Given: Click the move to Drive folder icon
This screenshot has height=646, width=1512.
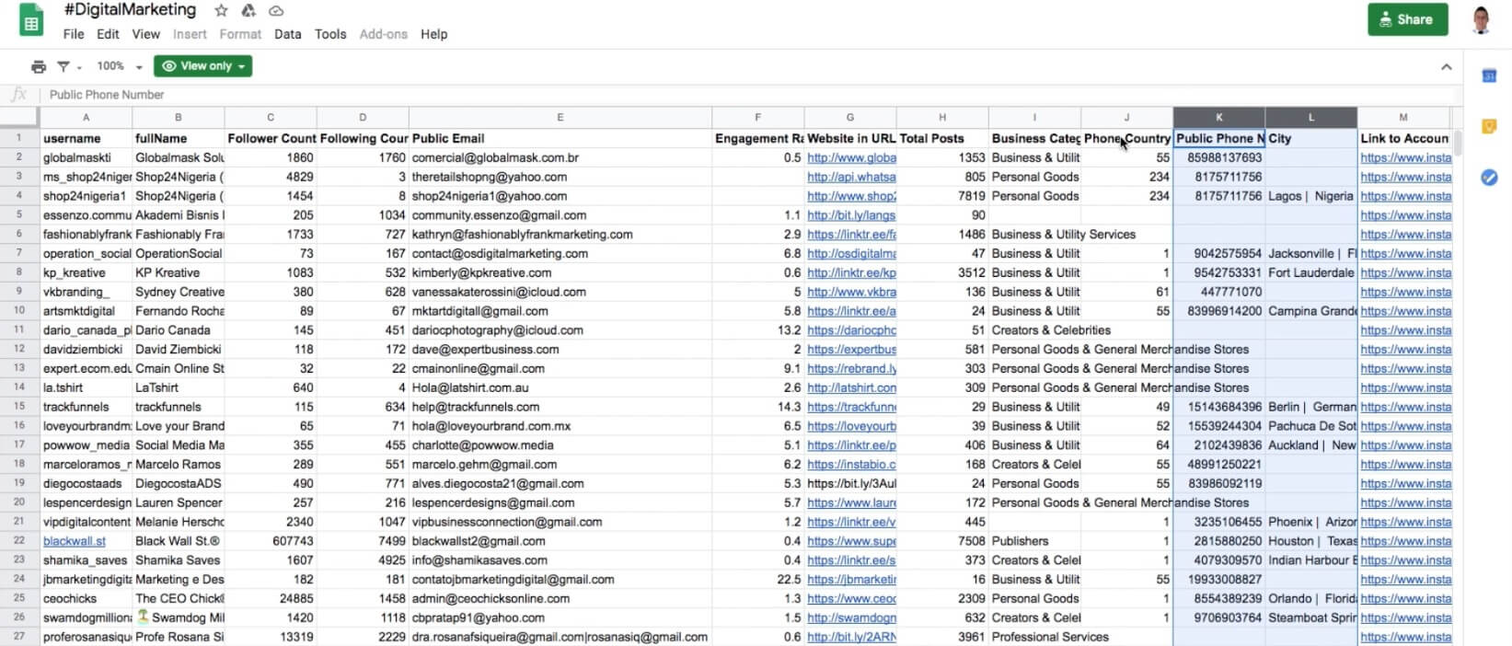Looking at the screenshot, I should (x=248, y=11).
